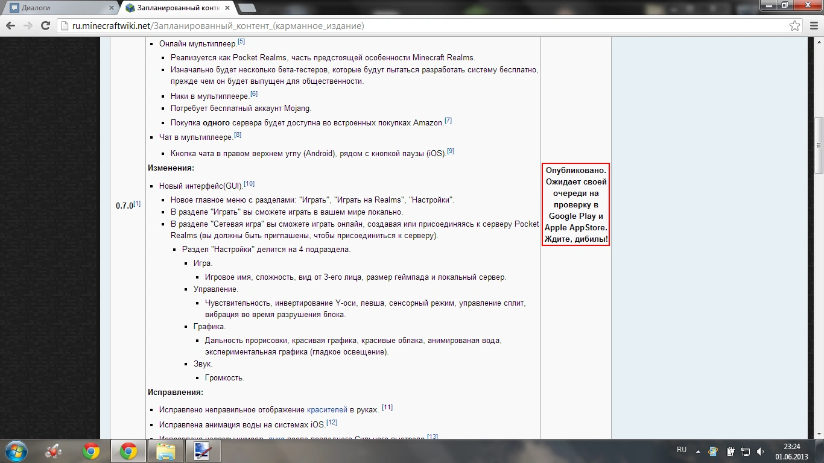Image resolution: width=824 pixels, height=463 pixels.
Task: Click the scrollbar up arrow
Action: click(x=819, y=41)
